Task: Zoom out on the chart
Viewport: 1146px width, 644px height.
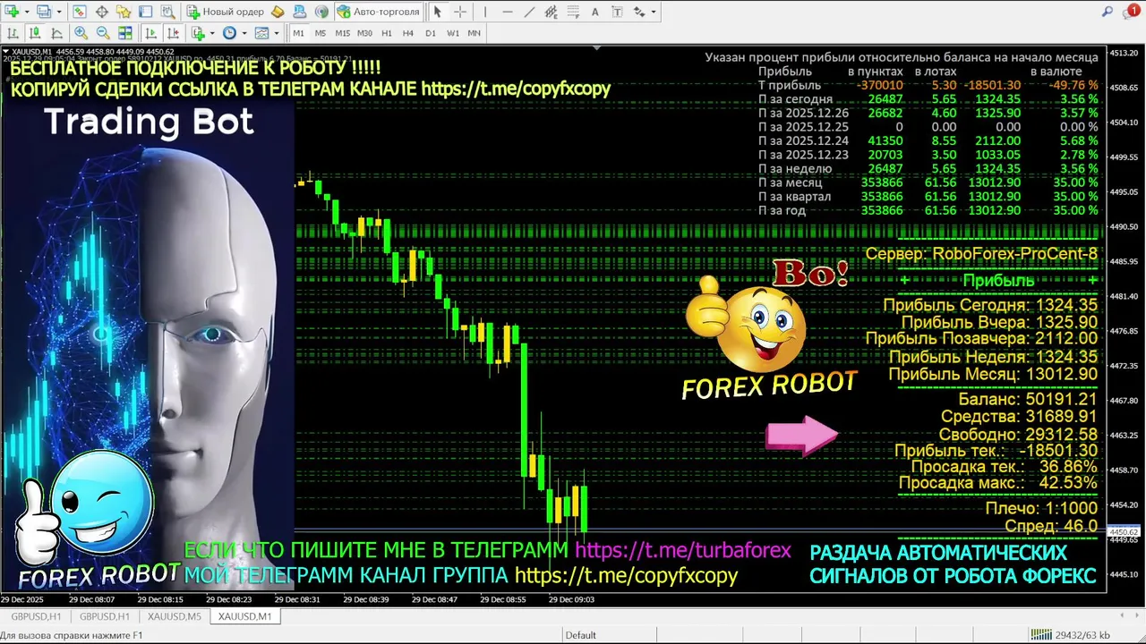Action: tap(103, 33)
